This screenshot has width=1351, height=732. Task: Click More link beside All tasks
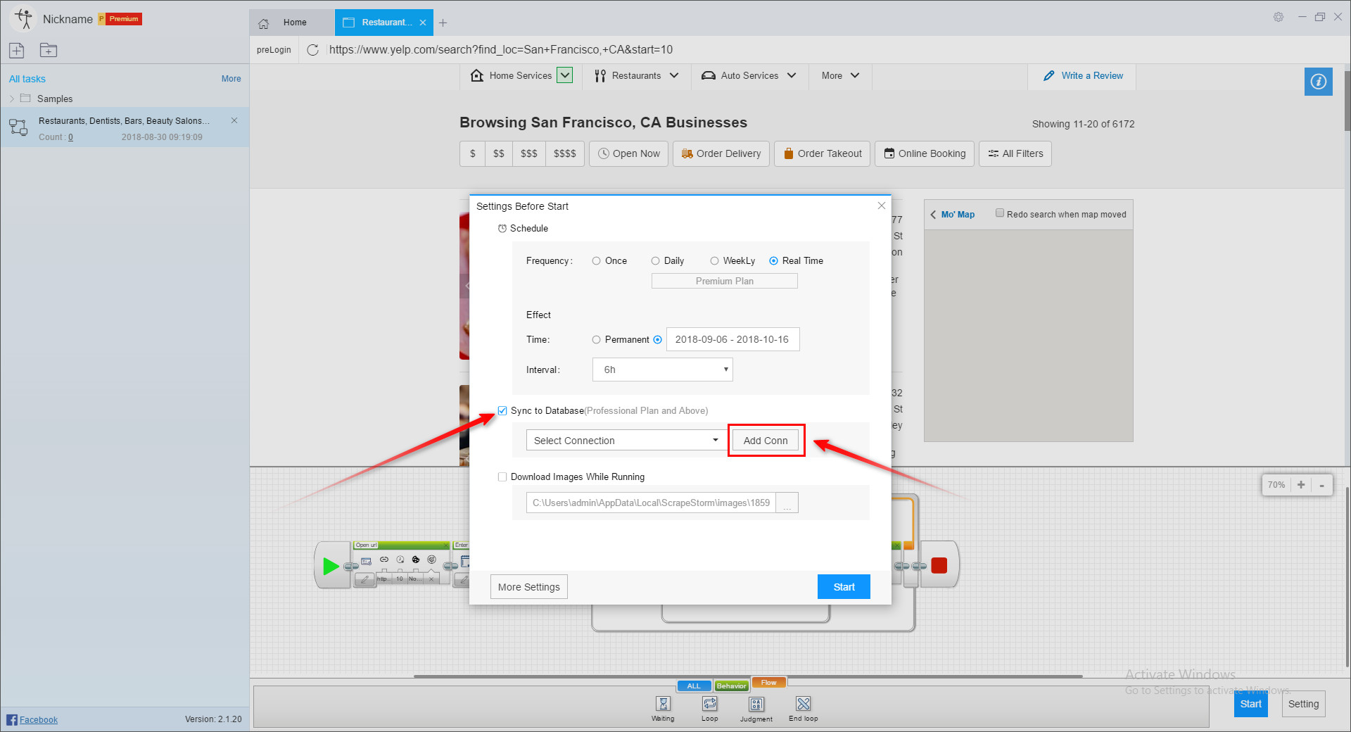coord(231,79)
